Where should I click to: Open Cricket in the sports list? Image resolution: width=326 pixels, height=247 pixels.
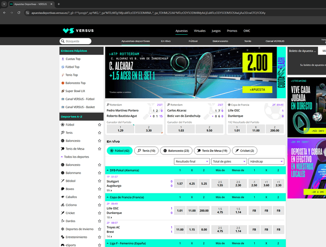[x=70, y=213]
